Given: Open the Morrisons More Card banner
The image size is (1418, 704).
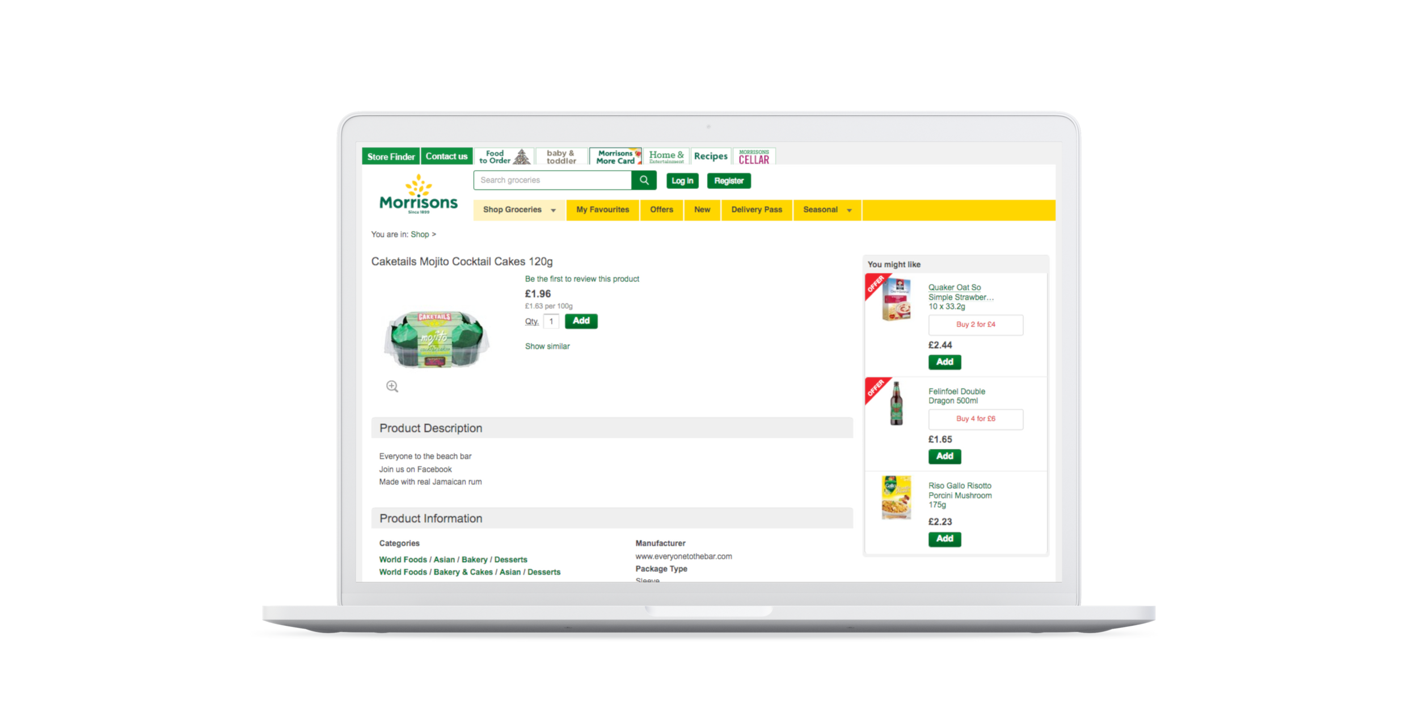Looking at the screenshot, I should pos(616,157).
